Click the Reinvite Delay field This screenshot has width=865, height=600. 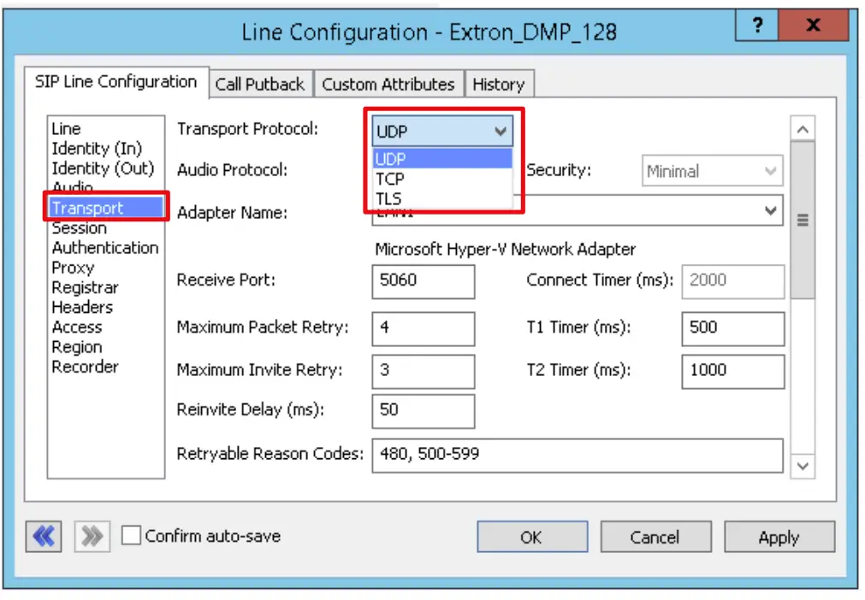pos(424,411)
